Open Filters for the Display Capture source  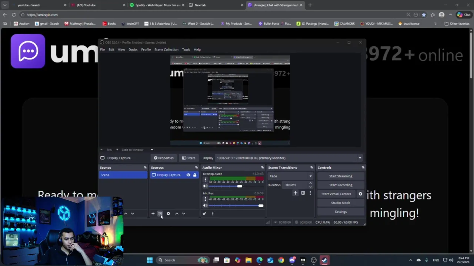(188, 158)
